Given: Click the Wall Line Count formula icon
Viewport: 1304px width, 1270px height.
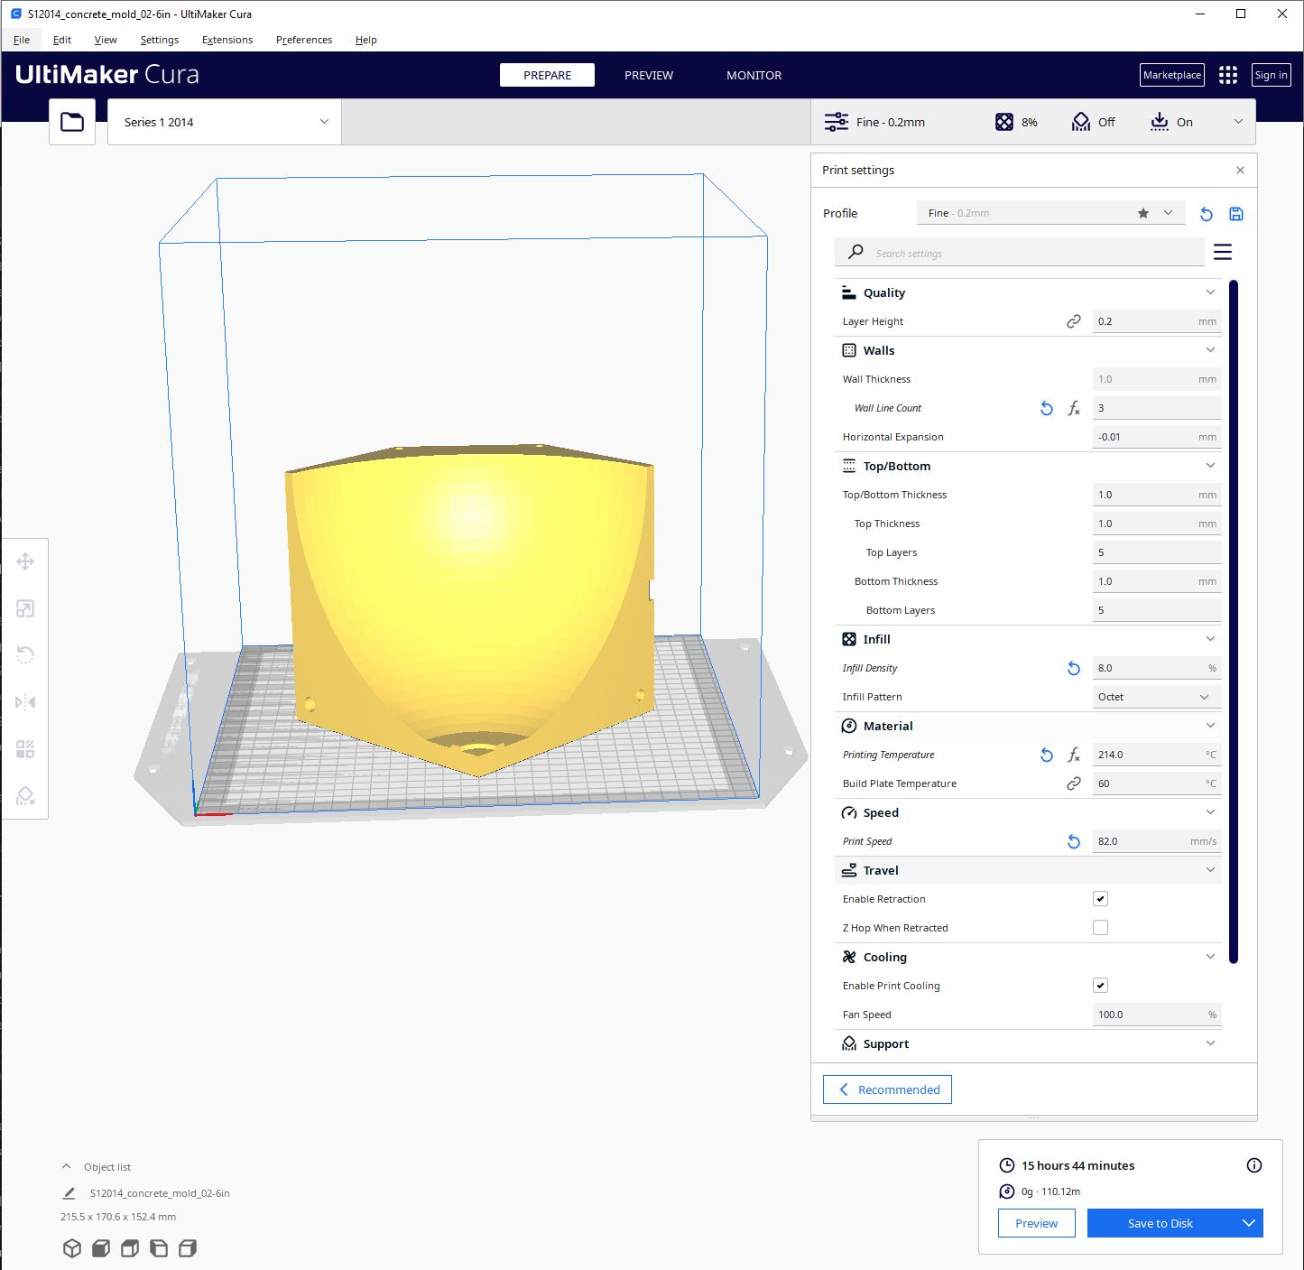Looking at the screenshot, I should (x=1074, y=408).
